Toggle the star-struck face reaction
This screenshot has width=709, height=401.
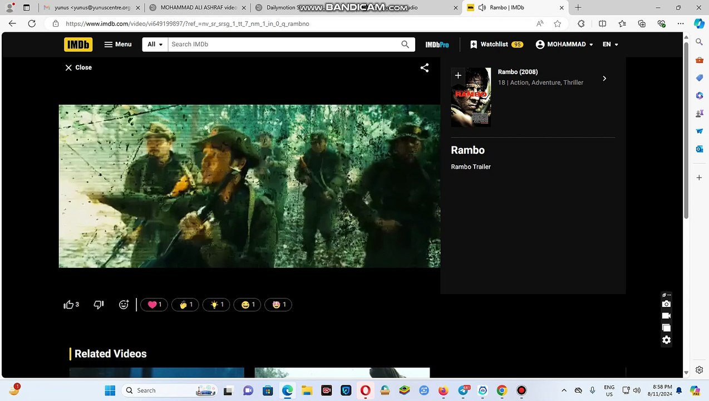pyautogui.click(x=279, y=305)
